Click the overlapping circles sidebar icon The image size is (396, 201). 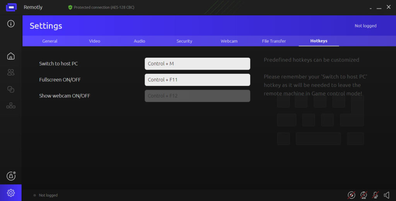(x=11, y=89)
